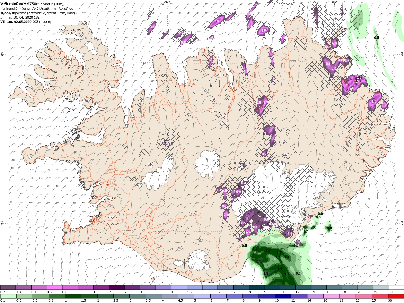Click the '(+30 h)' forecast offset text
This screenshot has width=404, height=303.
pos(45,22)
